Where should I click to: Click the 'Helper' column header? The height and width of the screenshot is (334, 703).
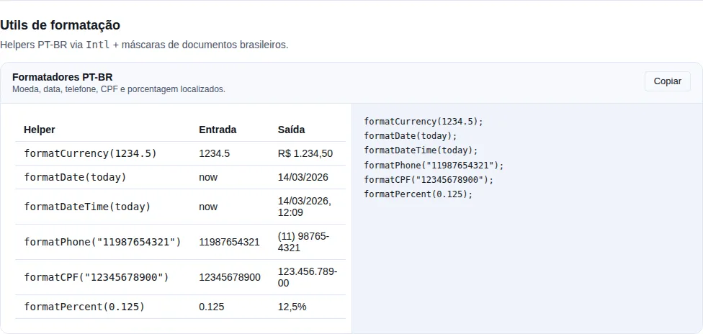click(x=40, y=130)
